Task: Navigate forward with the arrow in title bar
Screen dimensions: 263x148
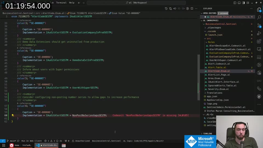Action: pos(83,3)
